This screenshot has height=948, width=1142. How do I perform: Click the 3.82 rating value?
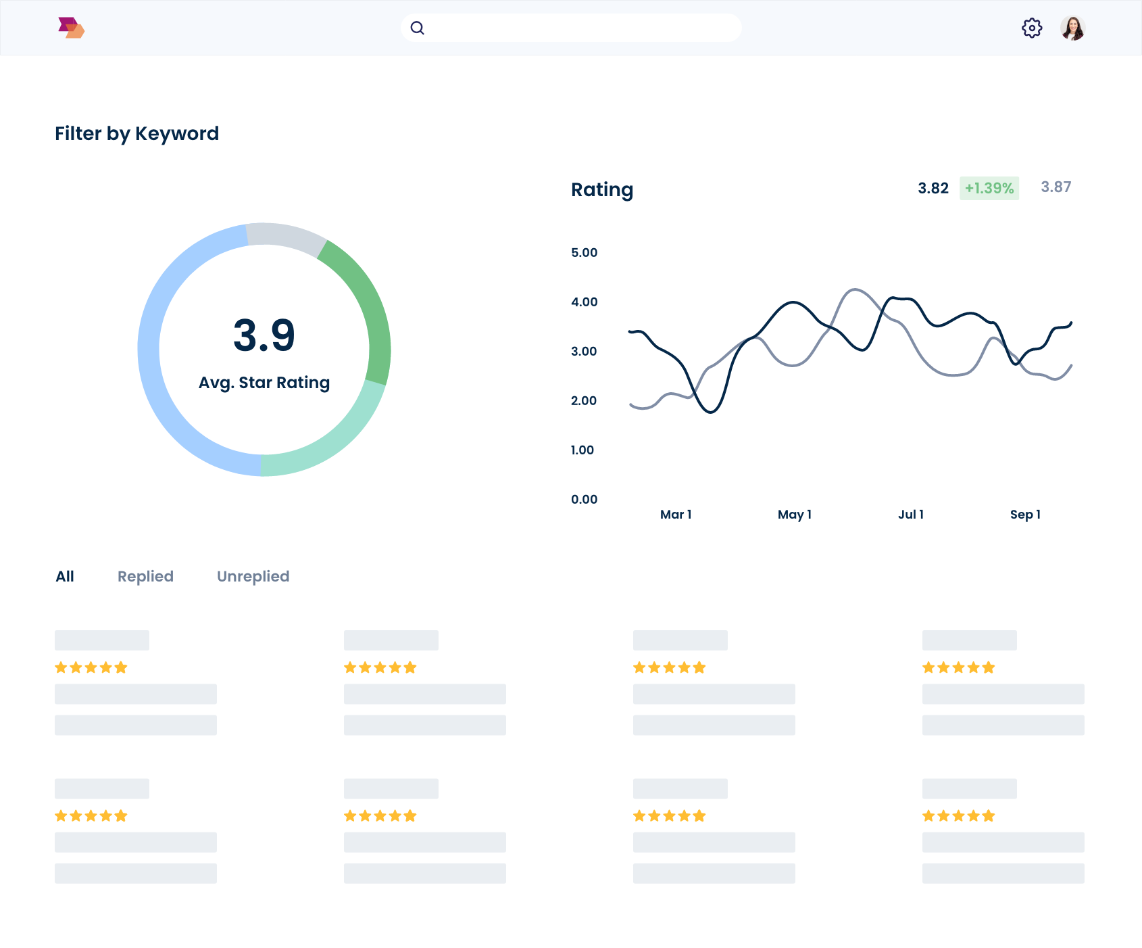click(x=934, y=188)
